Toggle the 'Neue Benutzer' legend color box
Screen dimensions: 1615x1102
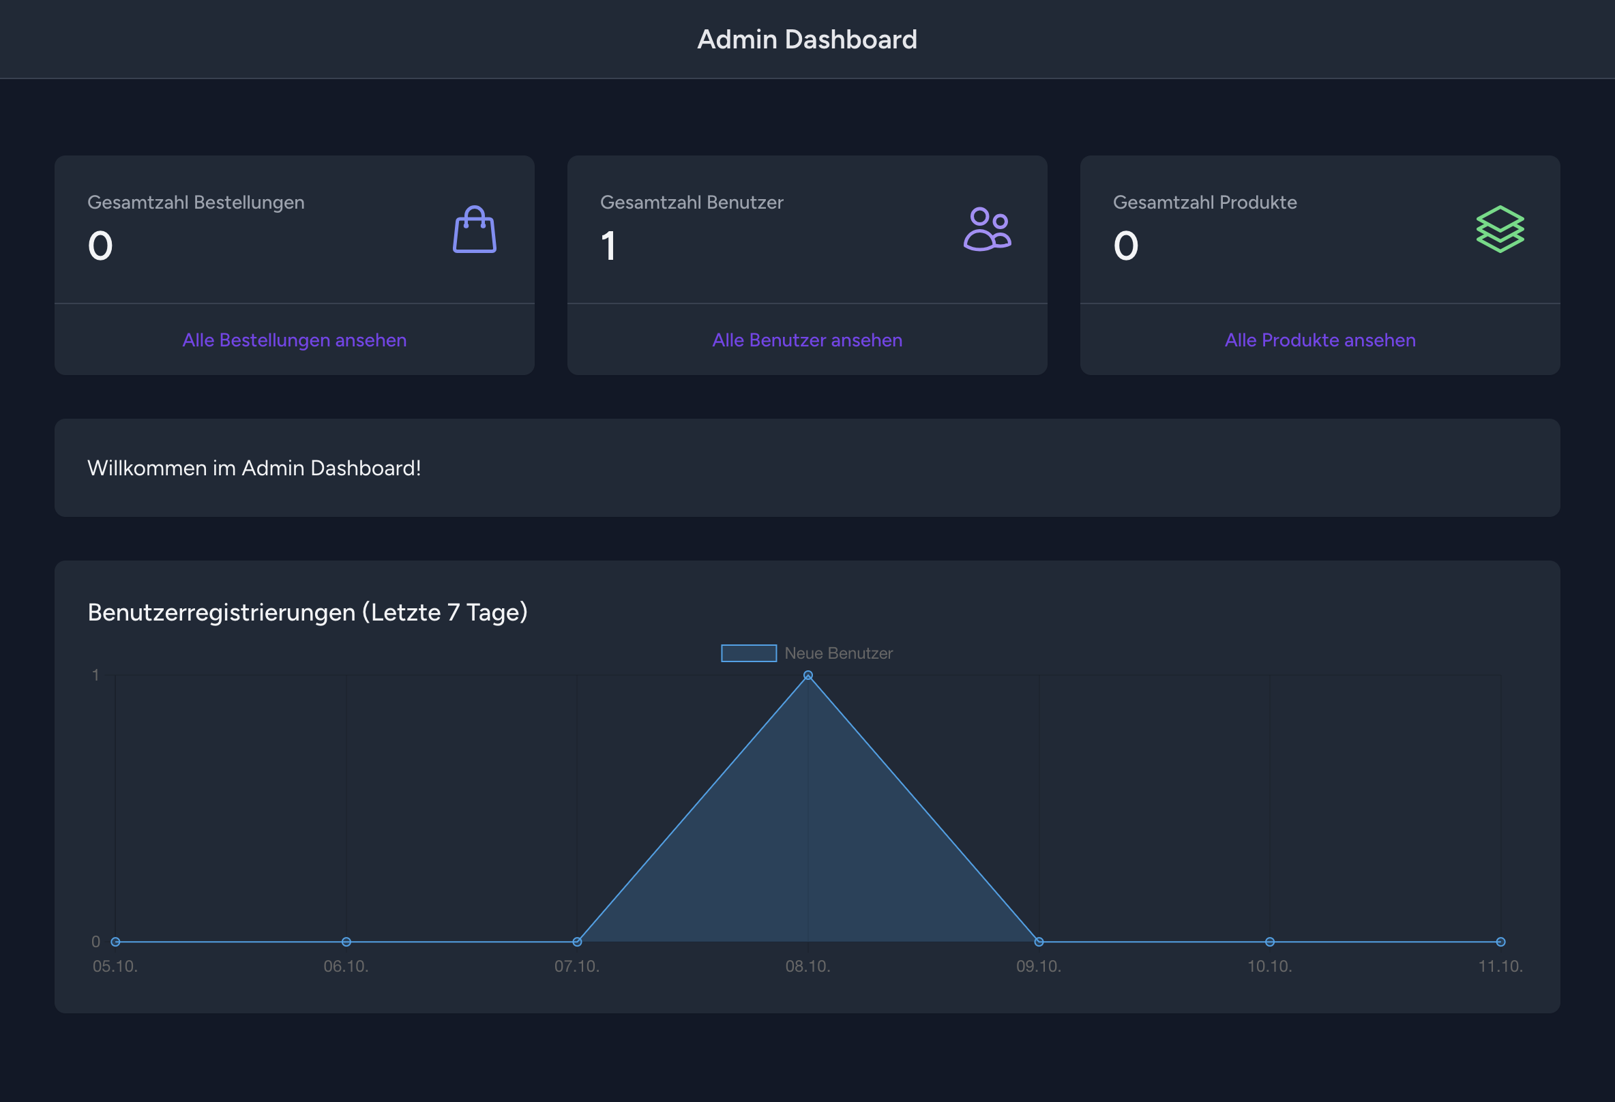[x=748, y=653]
